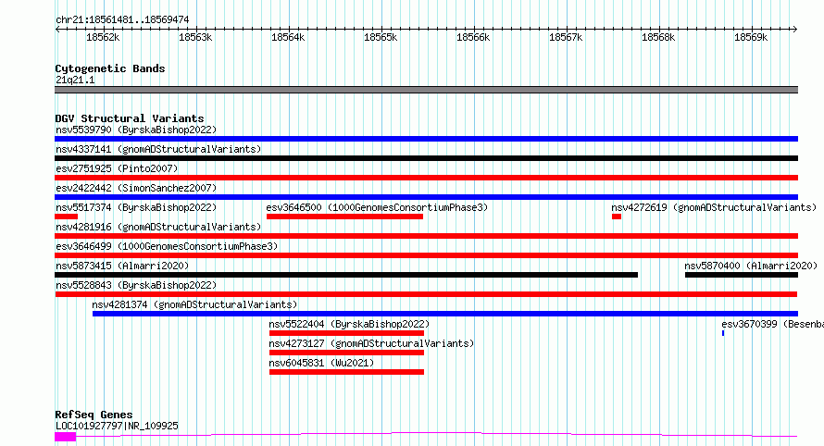Select the red bar under nsv4281916
Image resolution: width=824 pixels, height=446 pixels.
pos(426,236)
